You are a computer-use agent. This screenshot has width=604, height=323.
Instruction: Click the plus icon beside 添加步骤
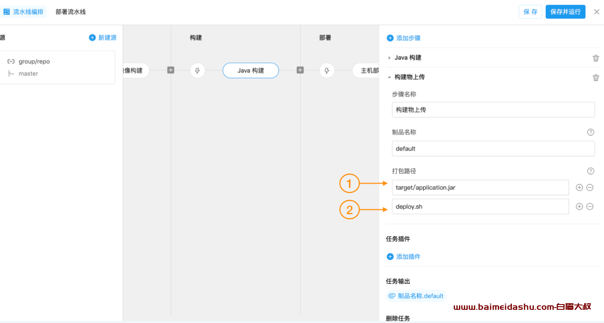[390, 38]
